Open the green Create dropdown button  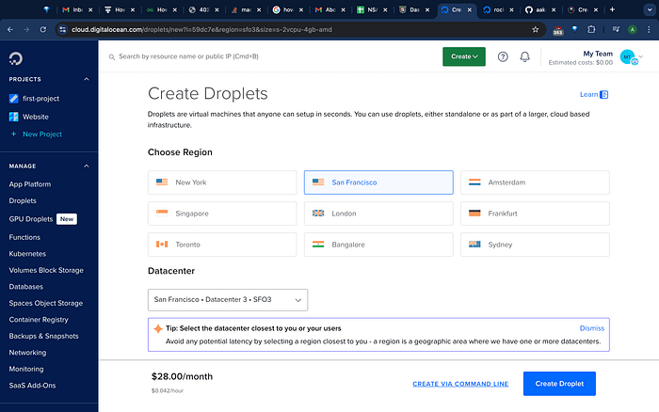tap(464, 56)
